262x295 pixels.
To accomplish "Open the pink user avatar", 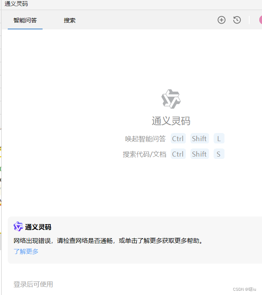I will pyautogui.click(x=260, y=20).
